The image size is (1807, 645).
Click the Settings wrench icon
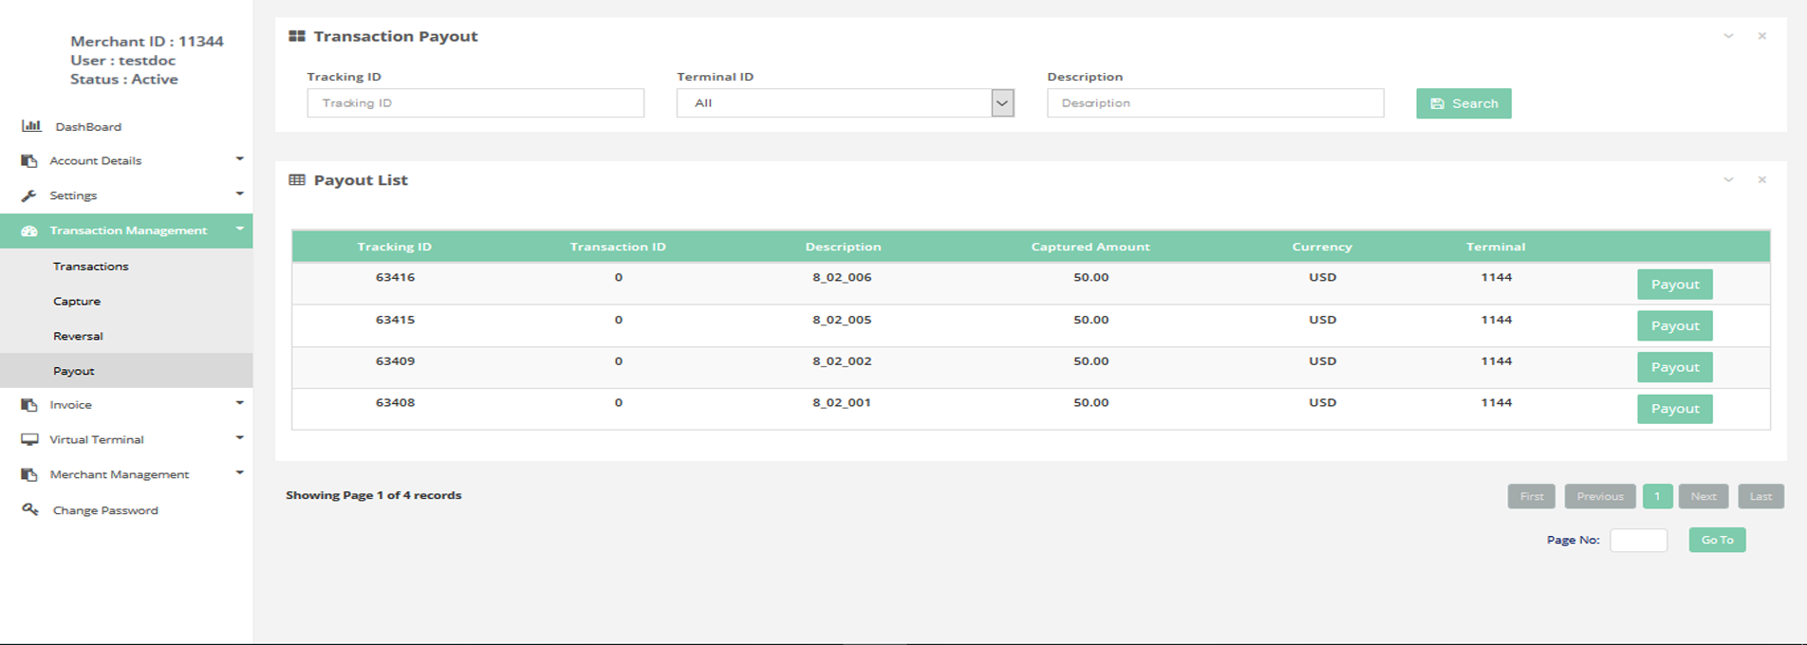coord(29,195)
